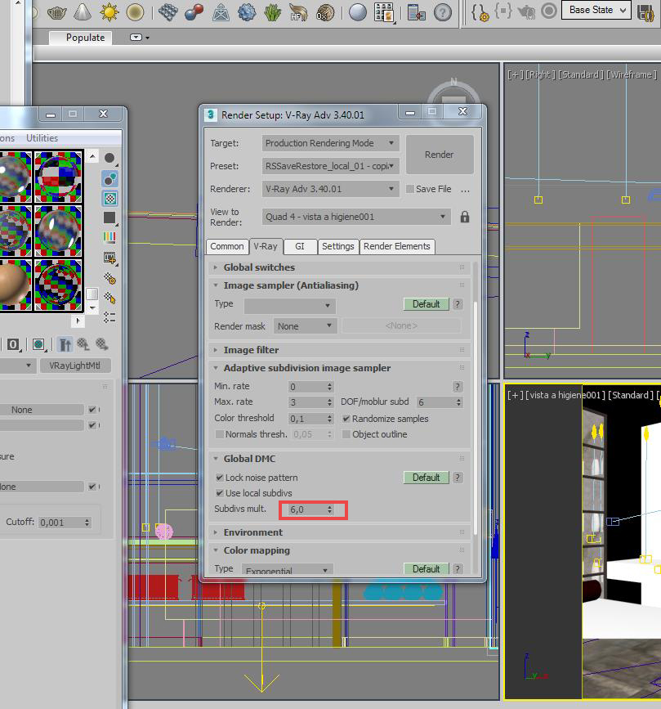
Task: Switch to the Render Elements tab
Action: click(x=397, y=246)
